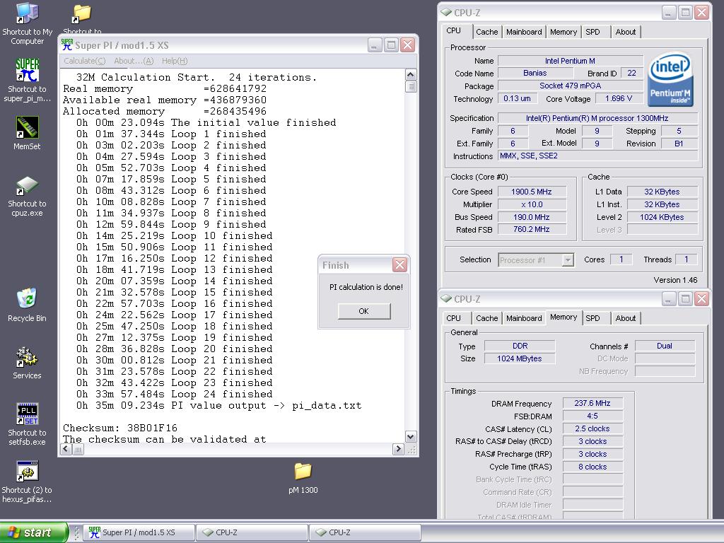Click the Version 1.46 label in CPU-Z
724x543 pixels.
(675, 280)
